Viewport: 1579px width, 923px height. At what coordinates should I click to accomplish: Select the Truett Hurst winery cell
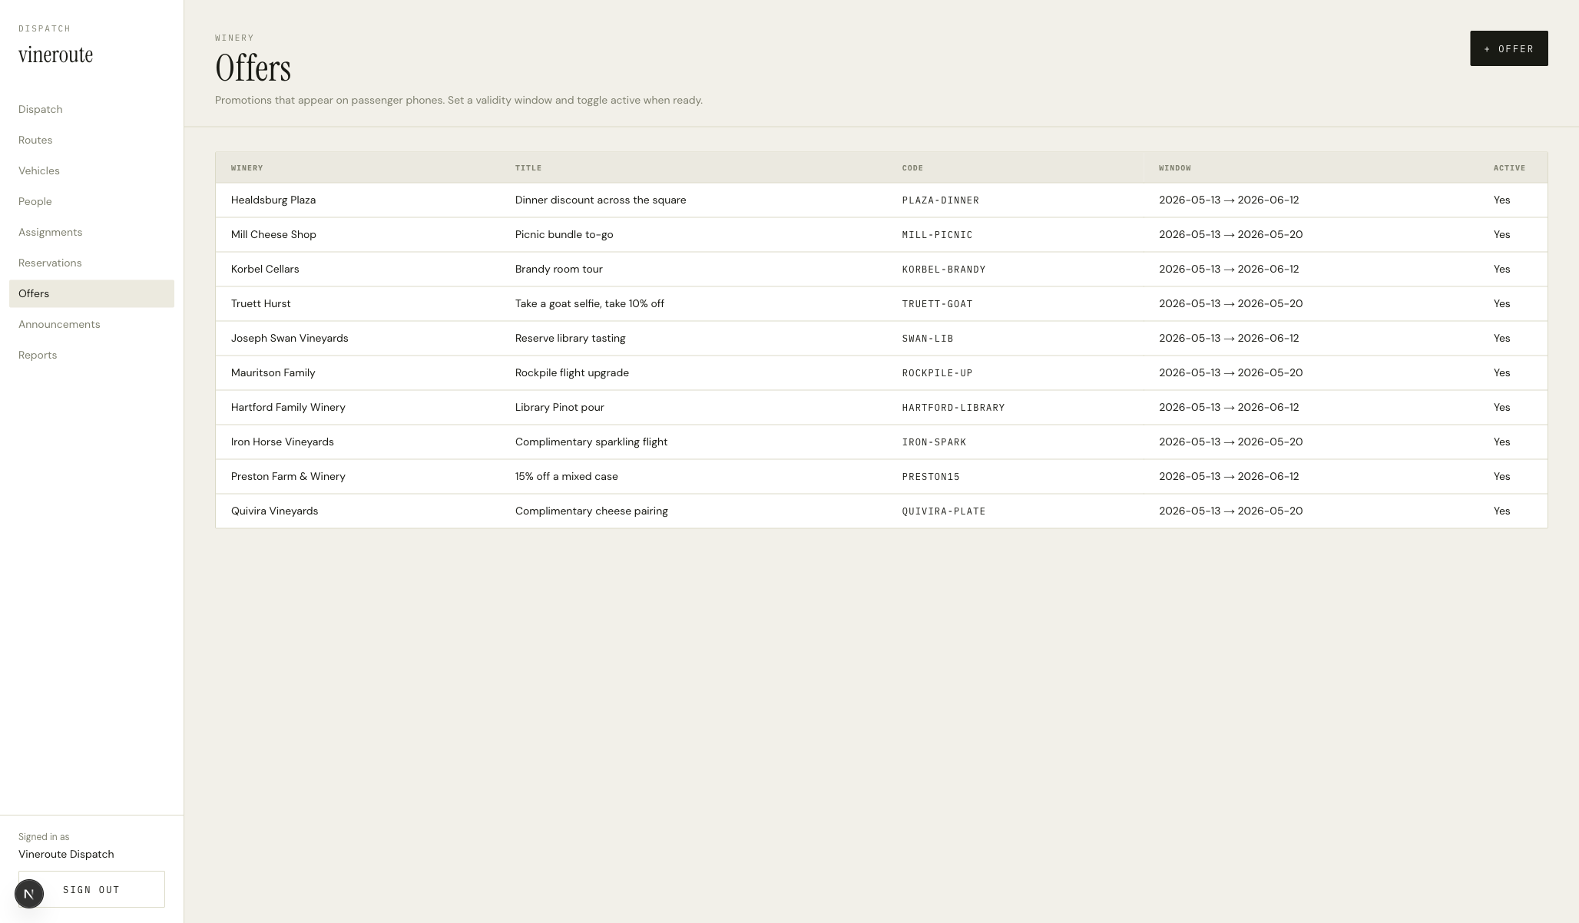pyautogui.click(x=261, y=303)
